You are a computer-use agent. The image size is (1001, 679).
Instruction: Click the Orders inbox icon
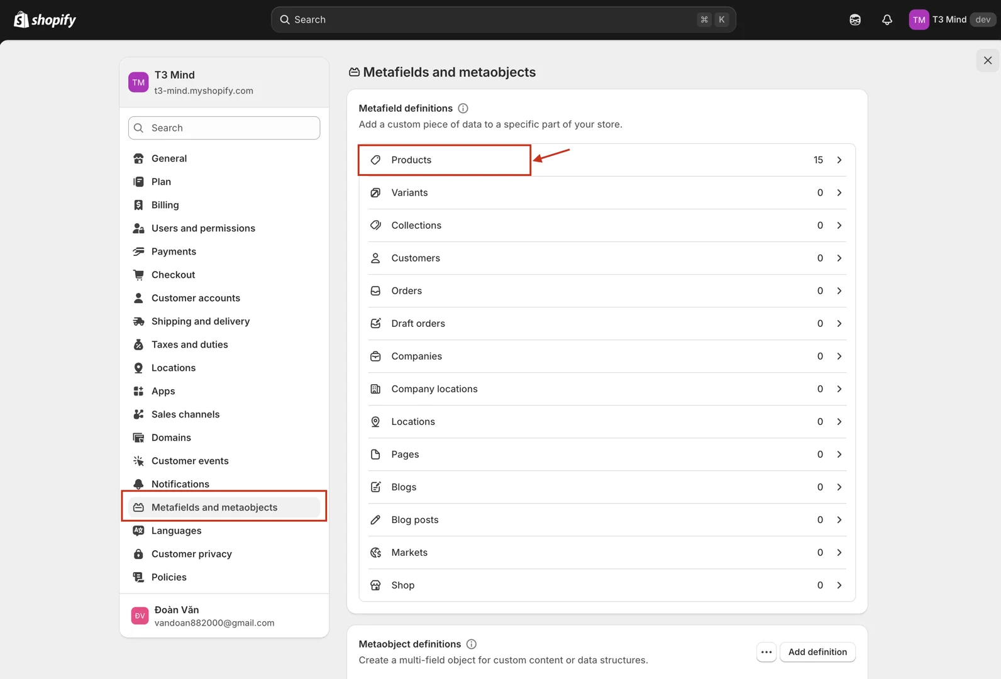pos(375,290)
